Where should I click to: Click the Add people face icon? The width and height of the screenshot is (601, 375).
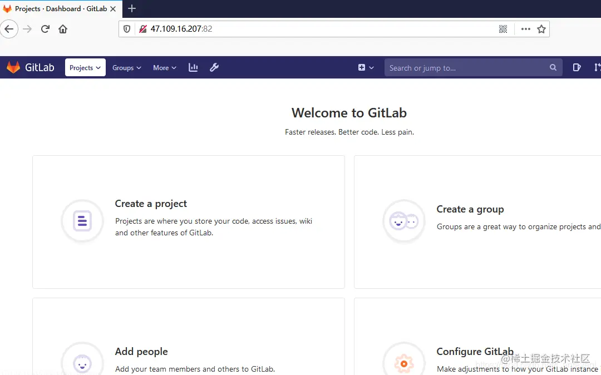(x=82, y=363)
